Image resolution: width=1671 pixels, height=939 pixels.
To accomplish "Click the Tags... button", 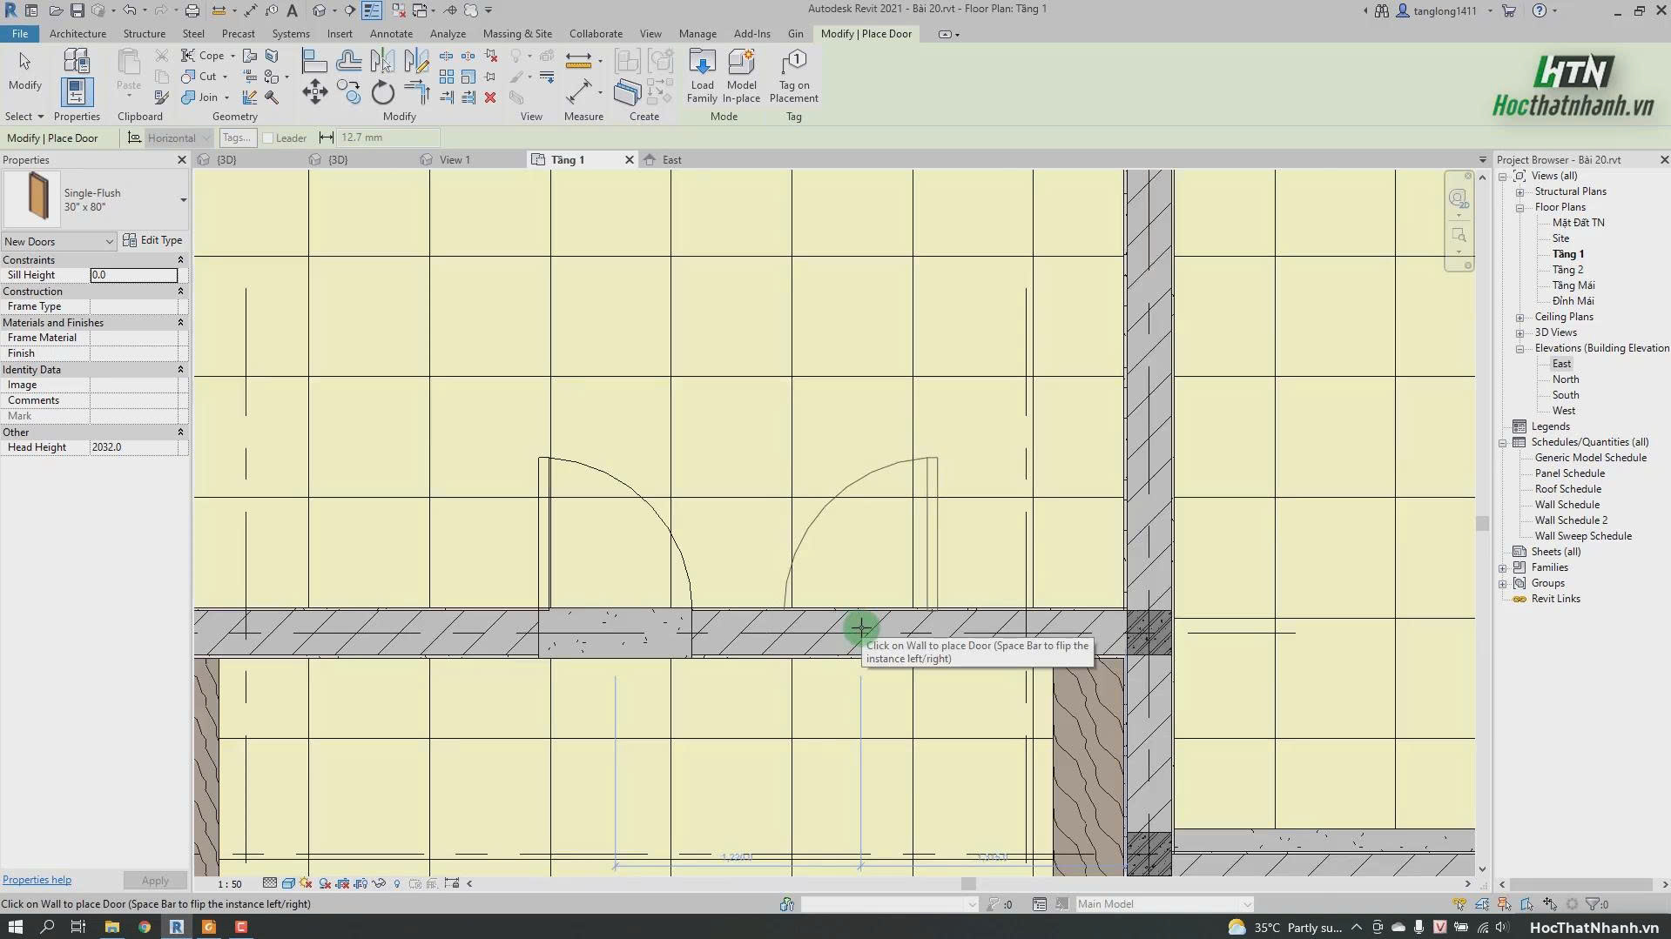I will 237,137.
